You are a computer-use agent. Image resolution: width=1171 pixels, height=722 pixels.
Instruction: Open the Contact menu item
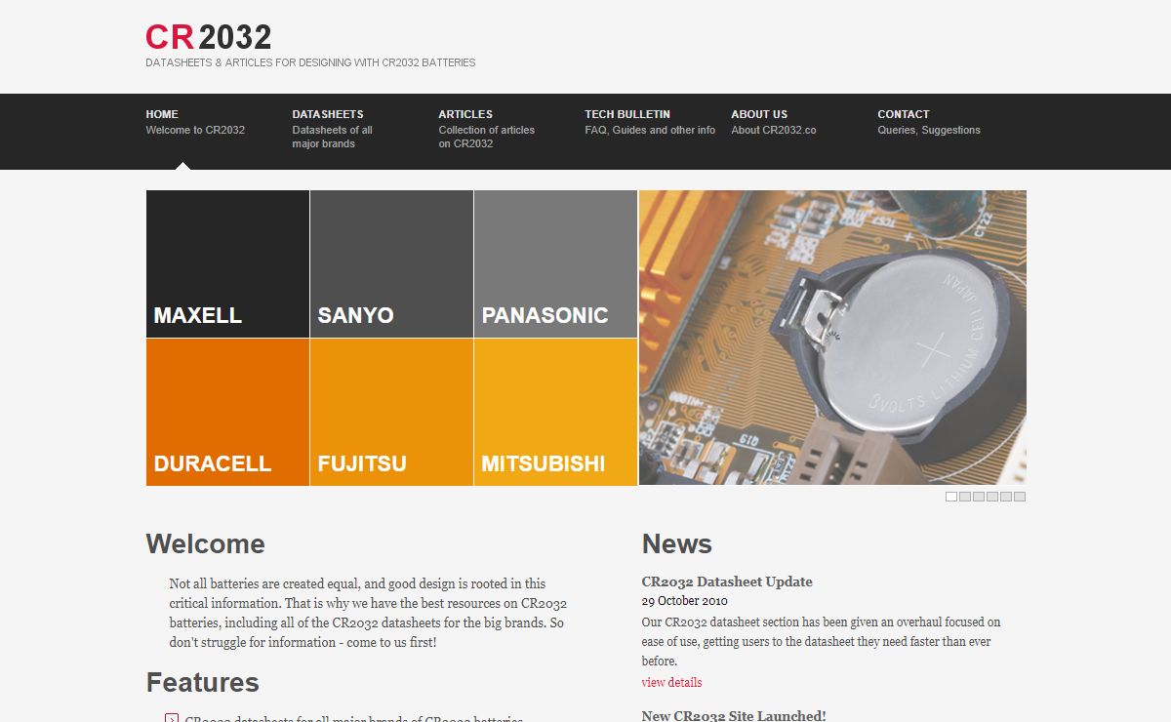click(x=929, y=122)
